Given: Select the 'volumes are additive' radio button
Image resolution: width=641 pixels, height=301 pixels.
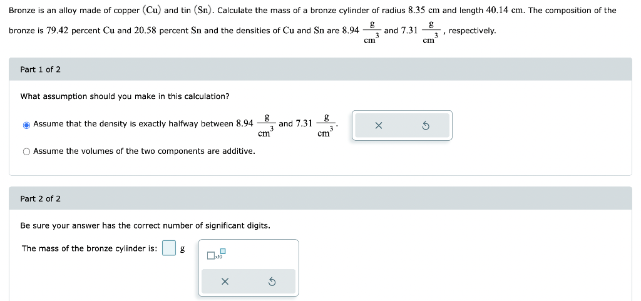Looking at the screenshot, I should point(26,152).
